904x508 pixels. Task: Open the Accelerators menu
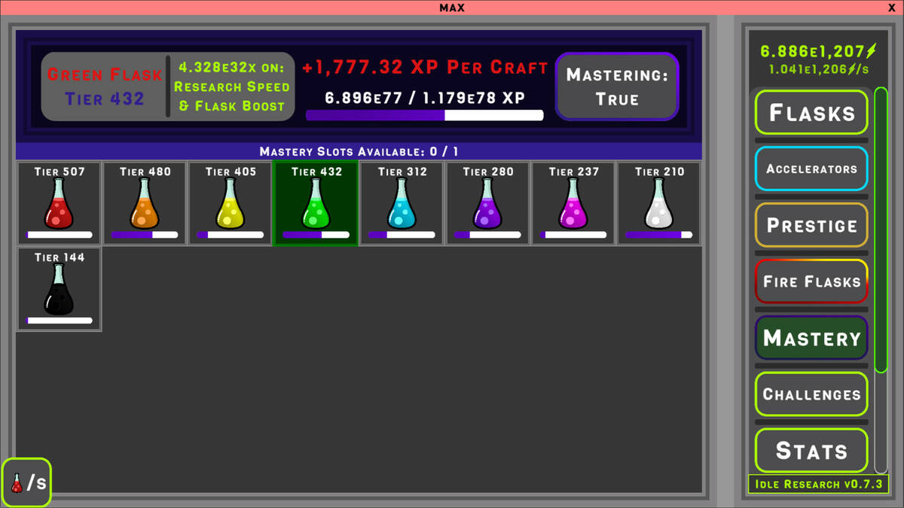[811, 169]
